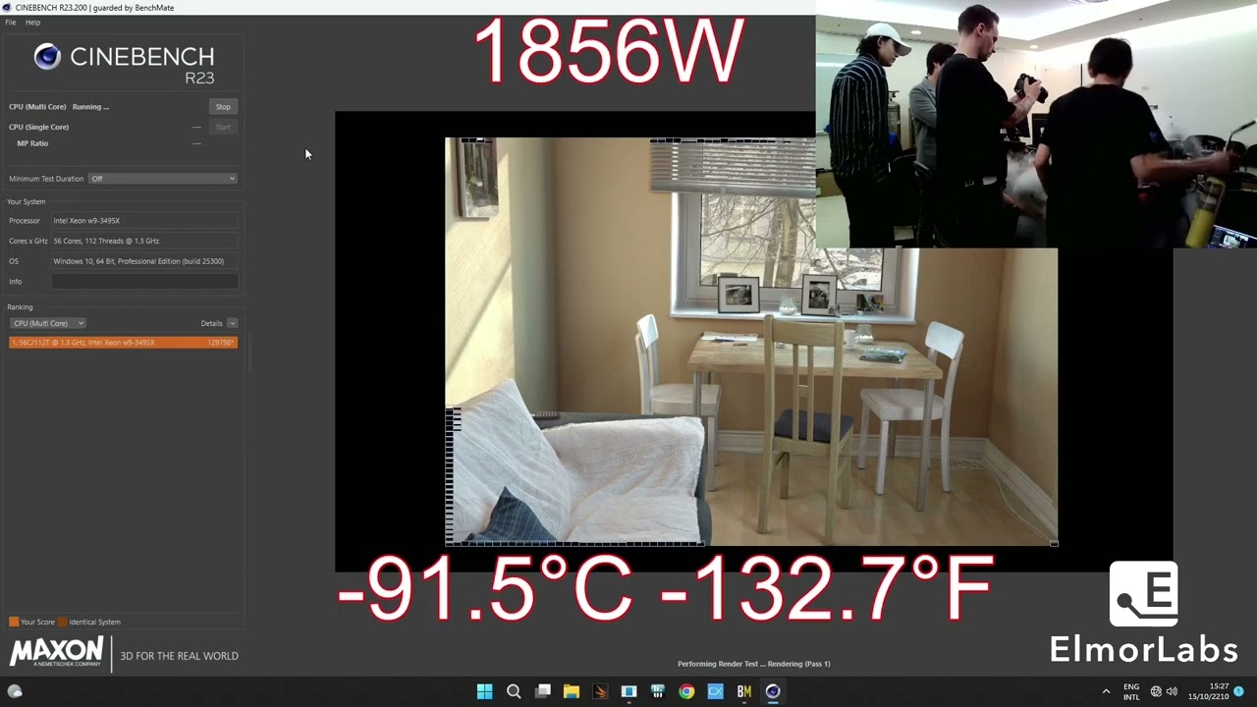Click the Cores x GHz value text
Image resolution: width=1257 pixels, height=707 pixels.
pyautogui.click(x=106, y=241)
